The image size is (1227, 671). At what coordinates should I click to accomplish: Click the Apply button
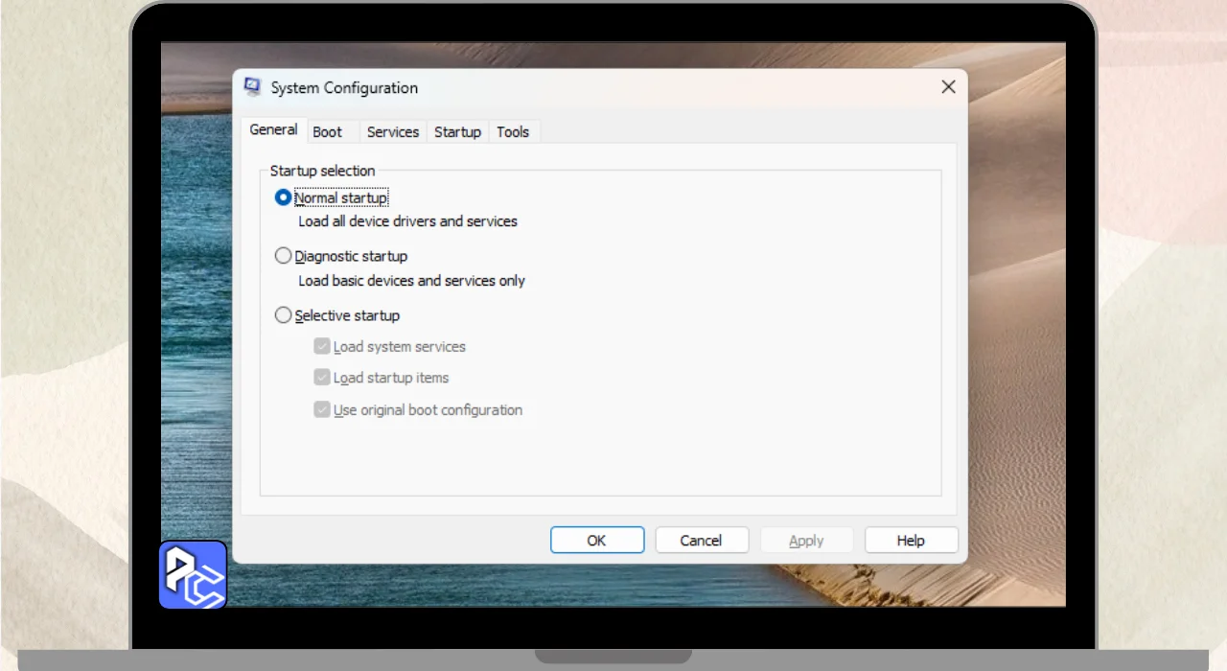tap(806, 541)
